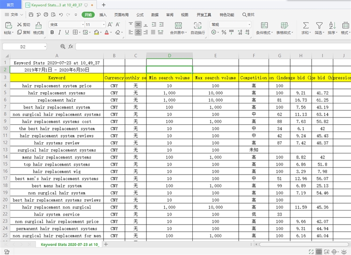This screenshot has height=255, width=351.
Task: Click the Undo arrow icon
Action: [62, 15]
